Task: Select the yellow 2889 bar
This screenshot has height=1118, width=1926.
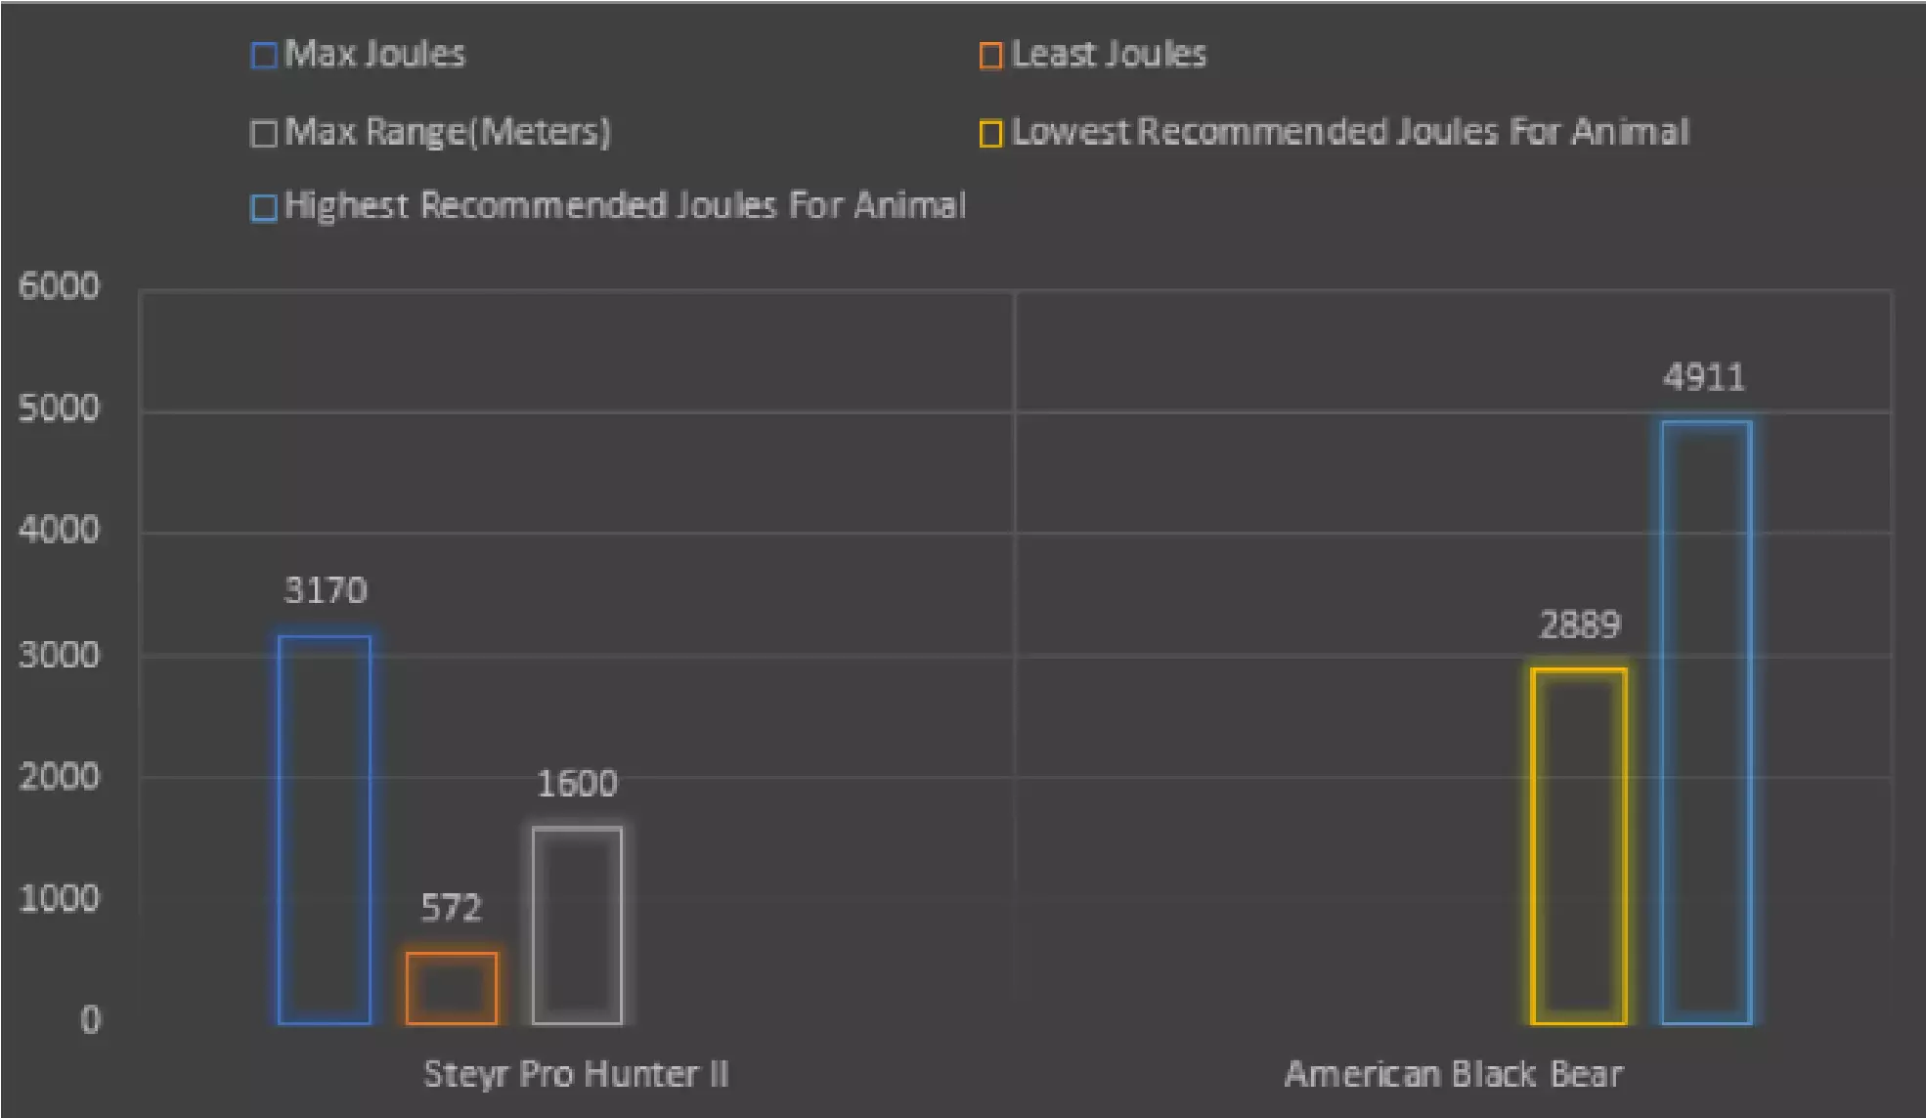Action: (x=1578, y=845)
